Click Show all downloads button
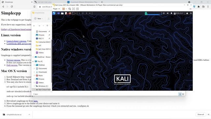 (201, 114)
